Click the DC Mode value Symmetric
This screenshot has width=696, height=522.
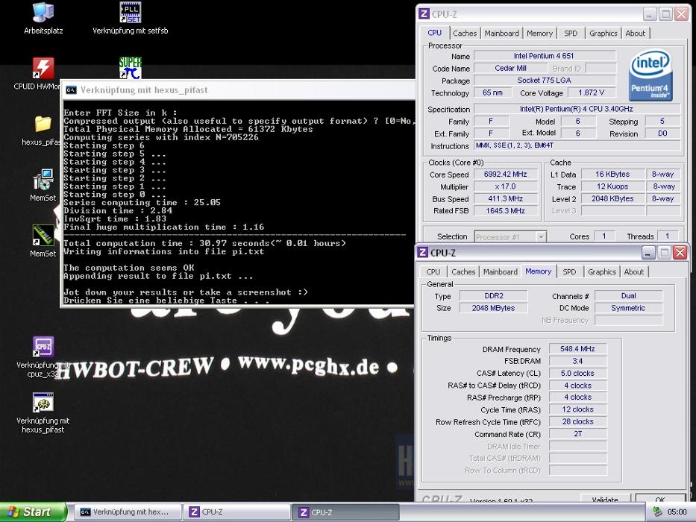coord(629,308)
